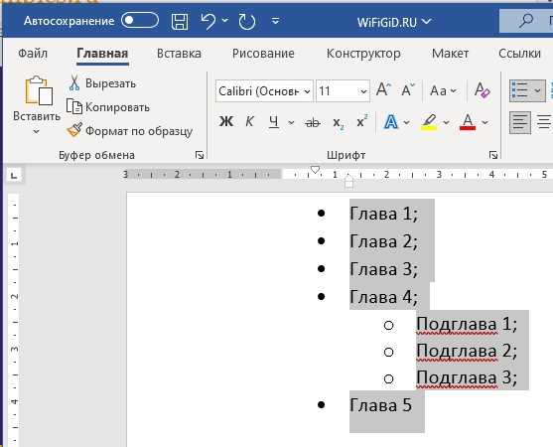Go to the Конструктор tab
553x447 pixels.
click(x=363, y=54)
